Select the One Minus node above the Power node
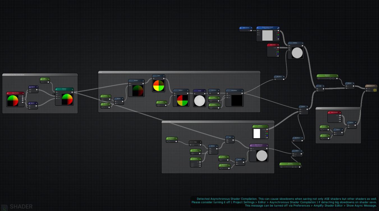The image size is (379, 211). click(x=298, y=139)
